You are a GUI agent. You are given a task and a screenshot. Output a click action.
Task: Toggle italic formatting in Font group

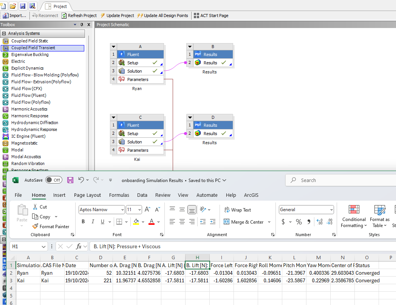coord(93,222)
